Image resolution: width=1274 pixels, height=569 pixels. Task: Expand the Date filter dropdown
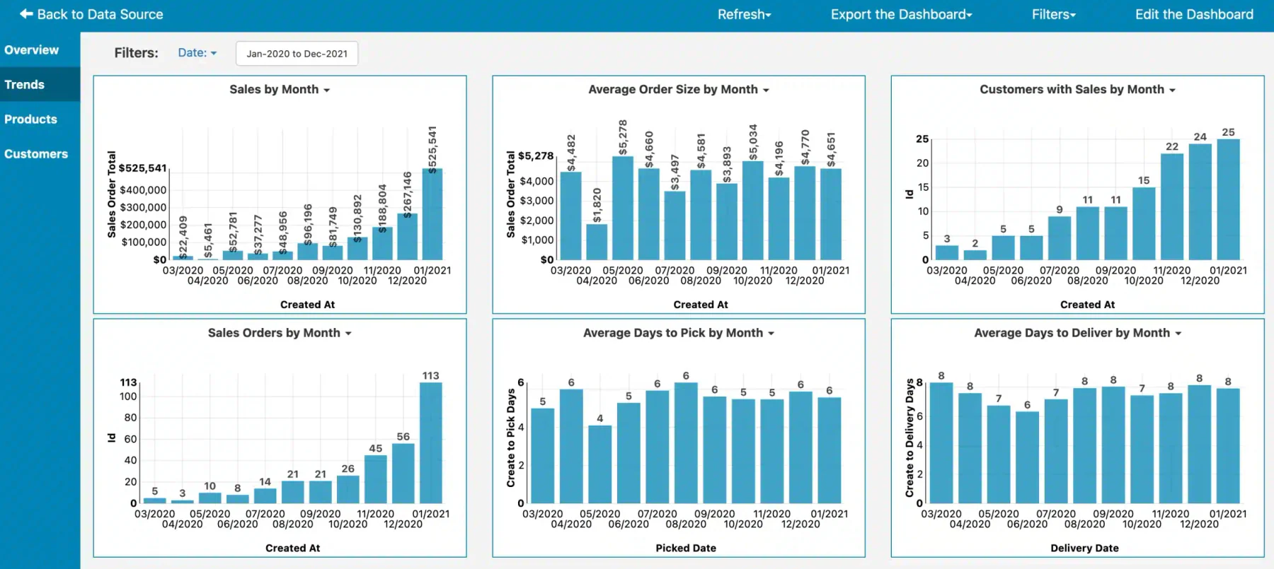(x=197, y=52)
